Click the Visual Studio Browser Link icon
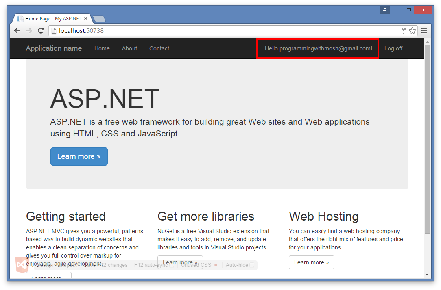The image size is (441, 290). pos(22,264)
